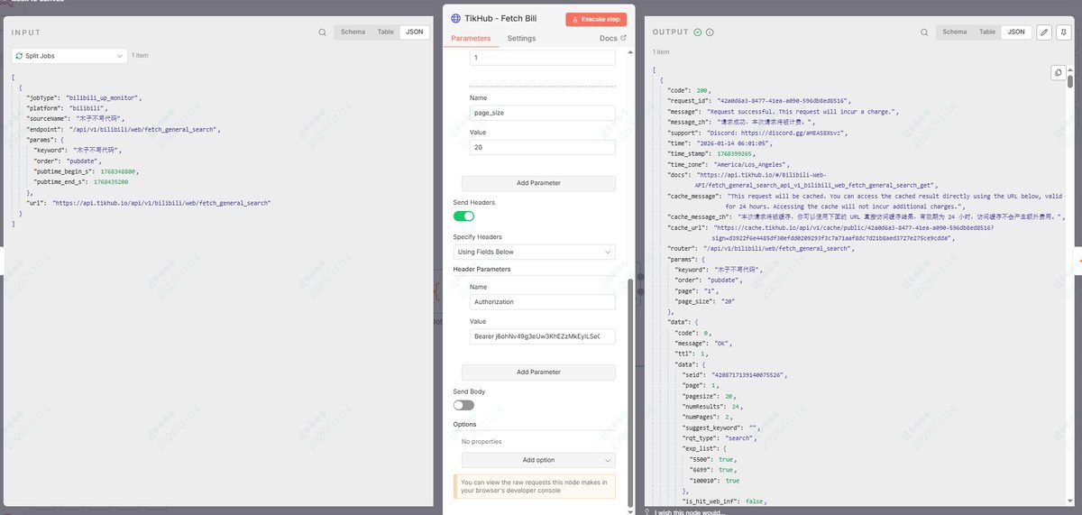Show output as JSON view
1082x515 pixels.
[1016, 32]
